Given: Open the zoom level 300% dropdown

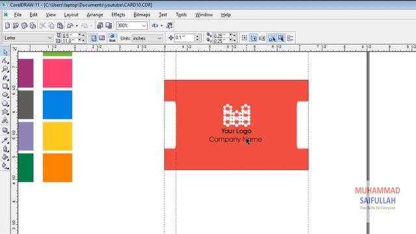Looking at the screenshot, I should (144, 26).
